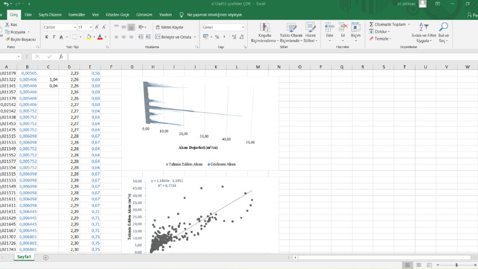The height and width of the screenshot is (269, 478).
Task: Select column H header
Action: click(x=153, y=67)
